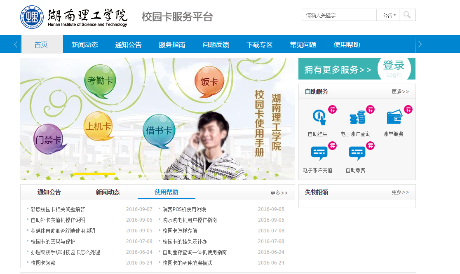460x274 pixels.
Task: Click the university logo emblem
Action: tap(32, 17)
